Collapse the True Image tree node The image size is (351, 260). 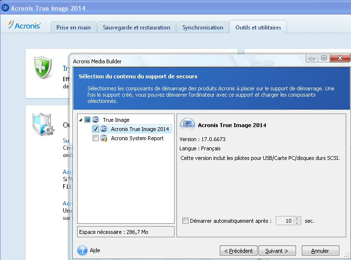[81, 120]
